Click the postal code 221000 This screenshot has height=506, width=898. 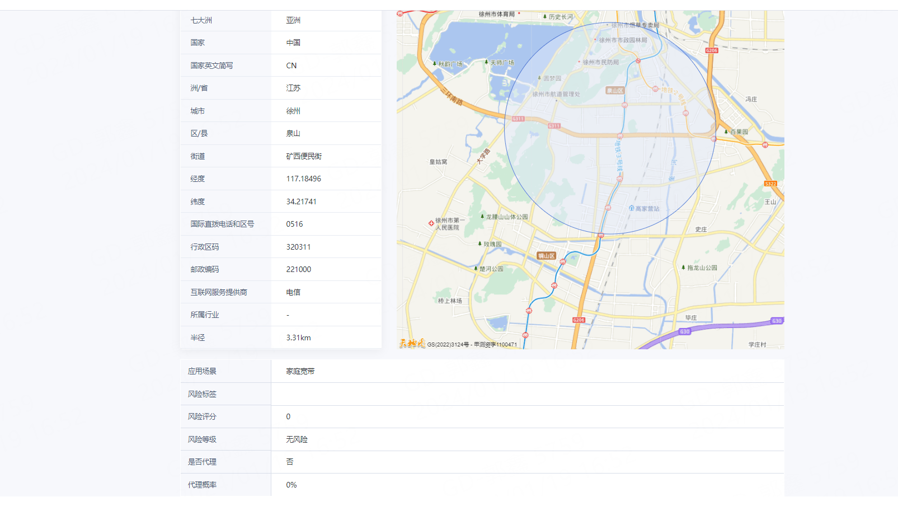[299, 269]
